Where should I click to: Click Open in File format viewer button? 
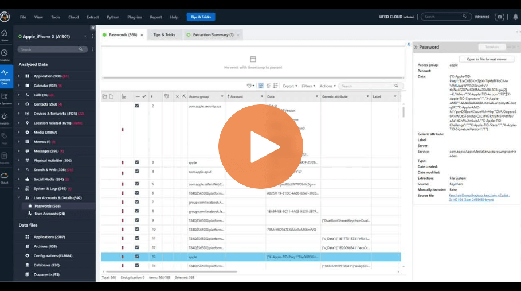pyautogui.click(x=486, y=59)
